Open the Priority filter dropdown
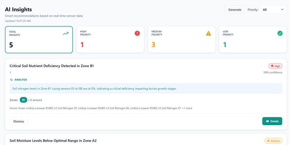The height and width of the screenshot is (145, 290). (x=273, y=10)
